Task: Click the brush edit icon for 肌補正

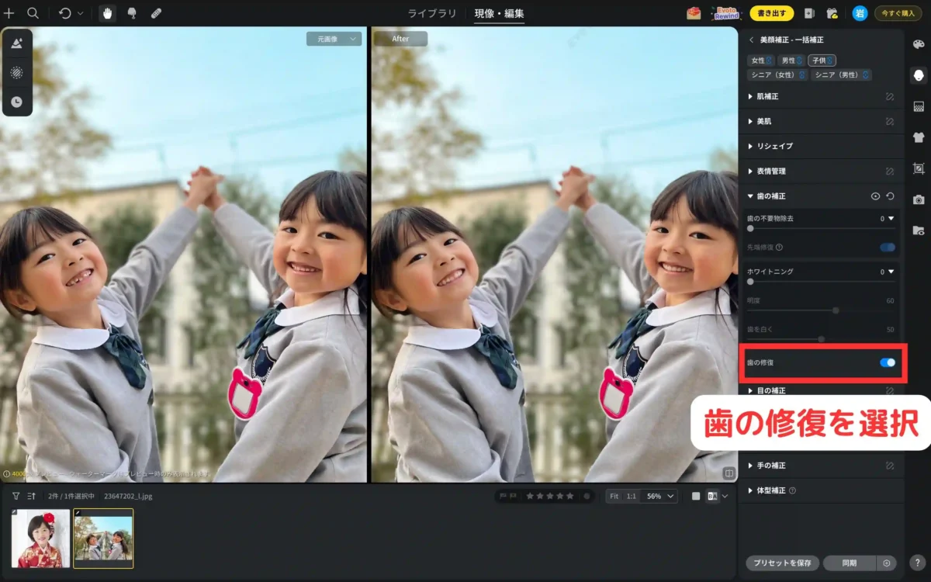Action: pyautogui.click(x=890, y=96)
